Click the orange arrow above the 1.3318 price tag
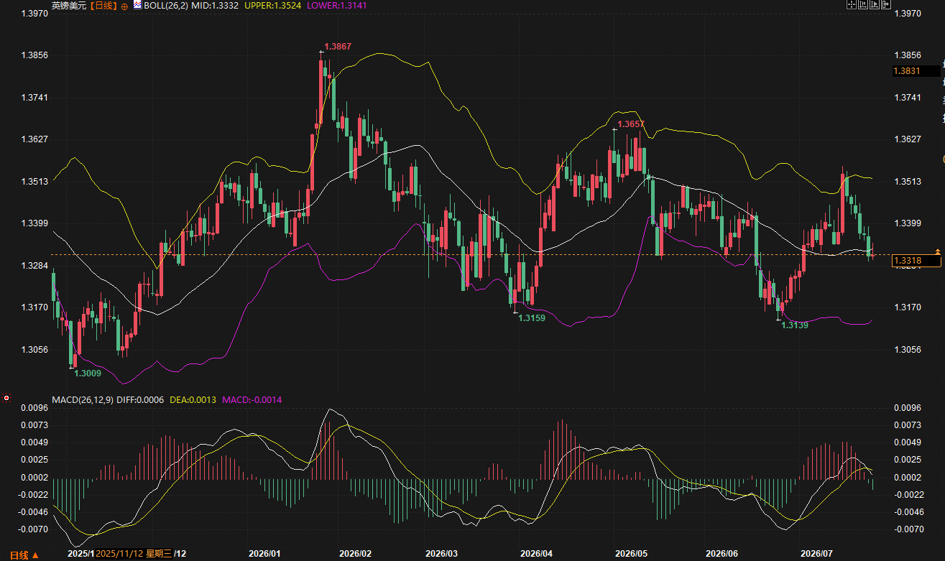The image size is (945, 561). 937,251
